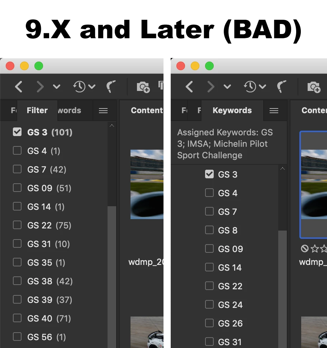Image resolution: width=327 pixels, height=348 pixels.
Task: Select blurred track thumbnail in left window
Action: coord(147,184)
